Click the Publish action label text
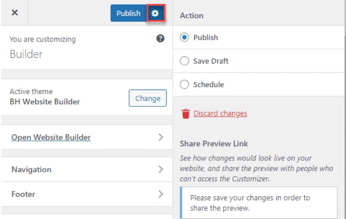346x219 pixels. pos(206,38)
